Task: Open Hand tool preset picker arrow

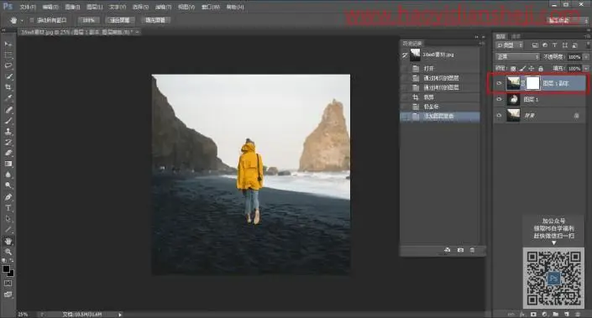Action: click(x=22, y=20)
